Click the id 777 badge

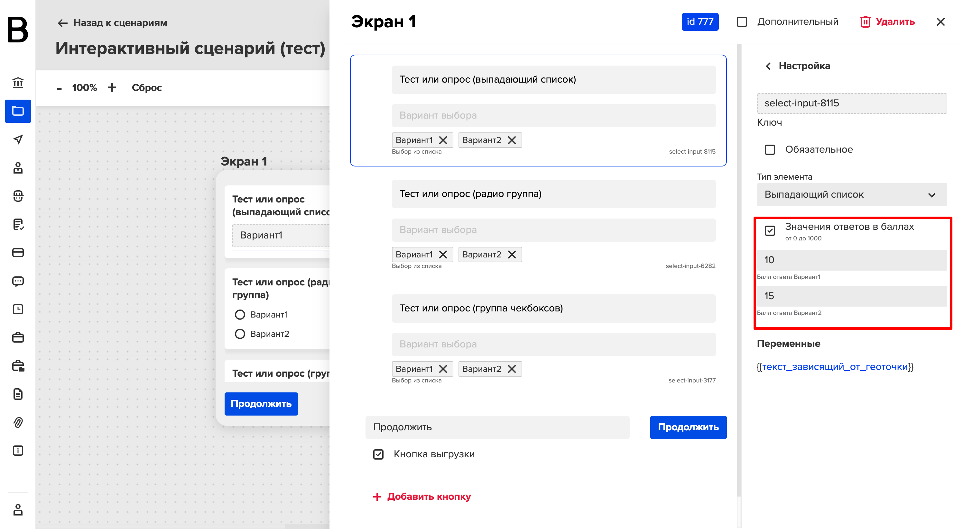point(700,22)
